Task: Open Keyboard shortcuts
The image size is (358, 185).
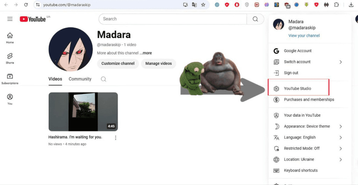Action: pyautogui.click(x=310, y=170)
